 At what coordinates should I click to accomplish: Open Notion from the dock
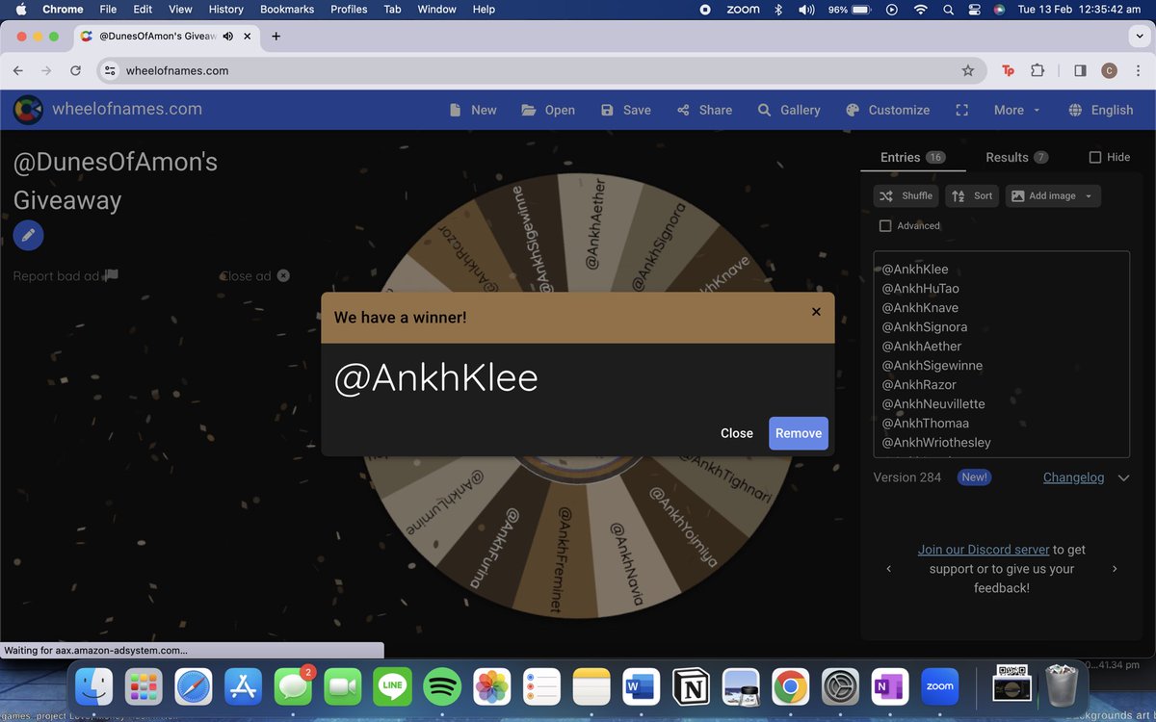[x=690, y=686]
